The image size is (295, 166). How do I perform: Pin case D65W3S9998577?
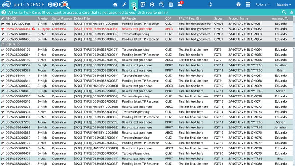coord(3,70)
